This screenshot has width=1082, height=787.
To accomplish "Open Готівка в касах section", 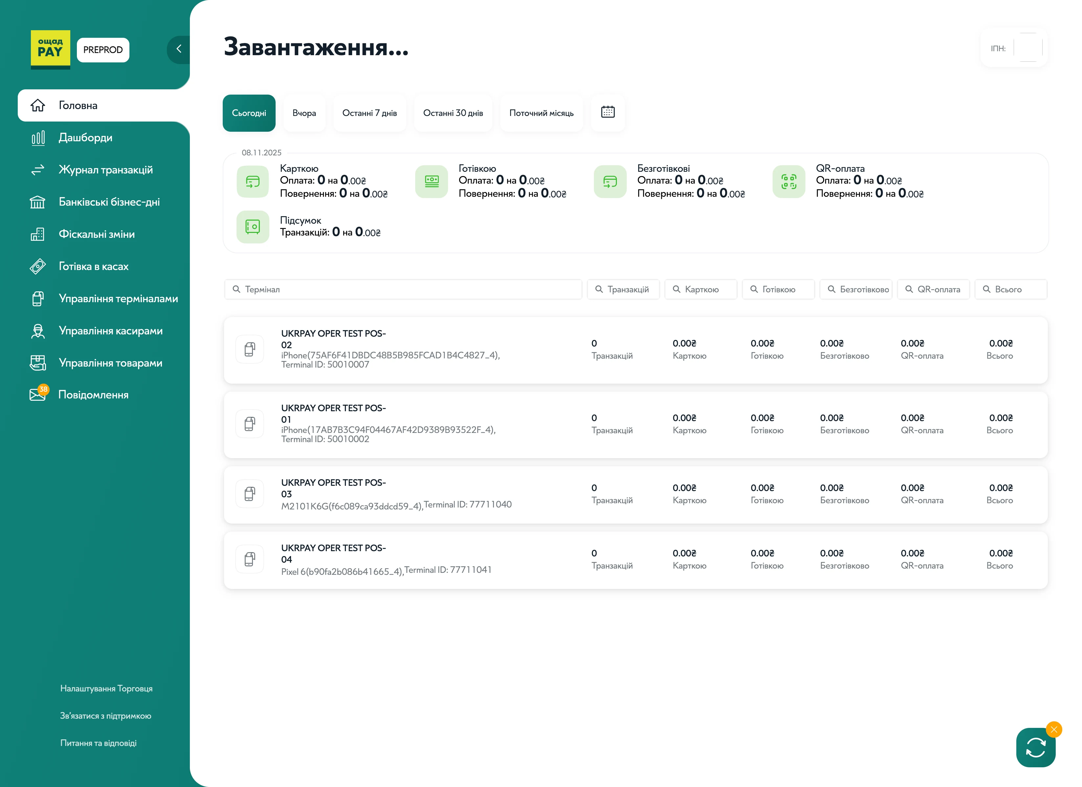I will point(38,266).
